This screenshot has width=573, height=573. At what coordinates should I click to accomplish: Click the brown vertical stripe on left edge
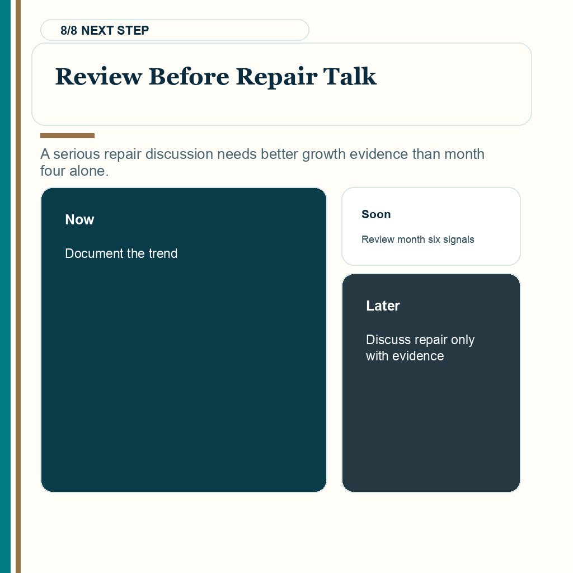coord(18,286)
